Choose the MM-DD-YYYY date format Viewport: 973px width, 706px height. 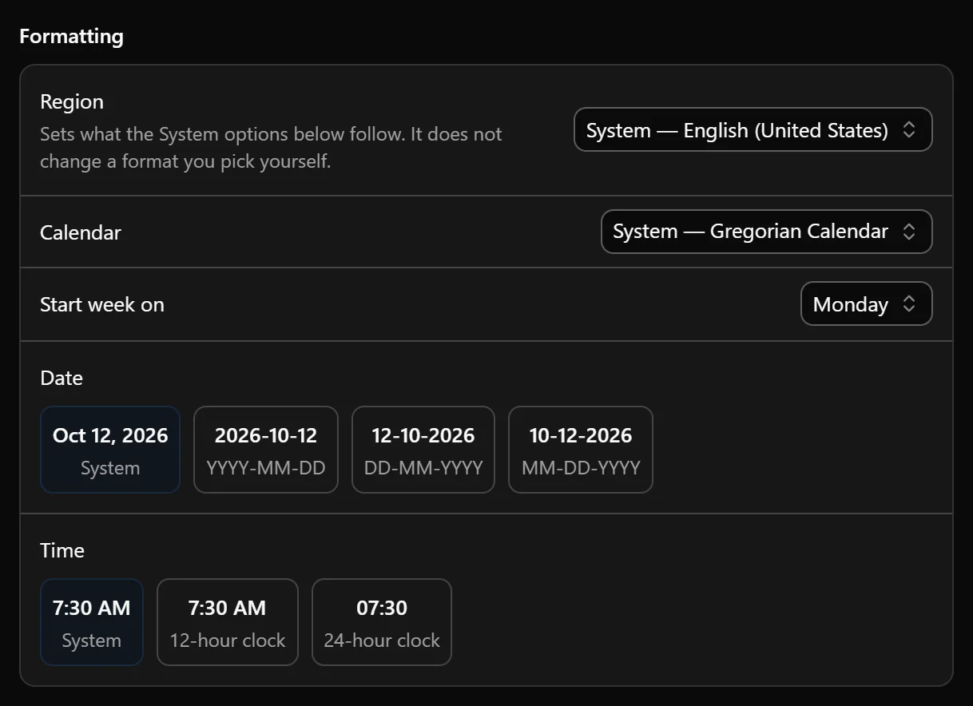click(581, 450)
